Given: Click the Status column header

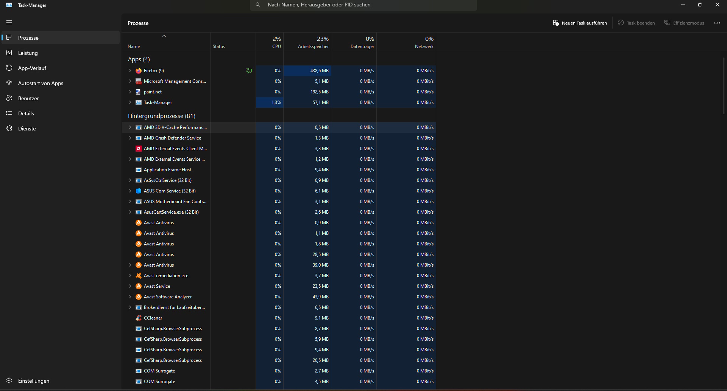Looking at the screenshot, I should (233, 42).
